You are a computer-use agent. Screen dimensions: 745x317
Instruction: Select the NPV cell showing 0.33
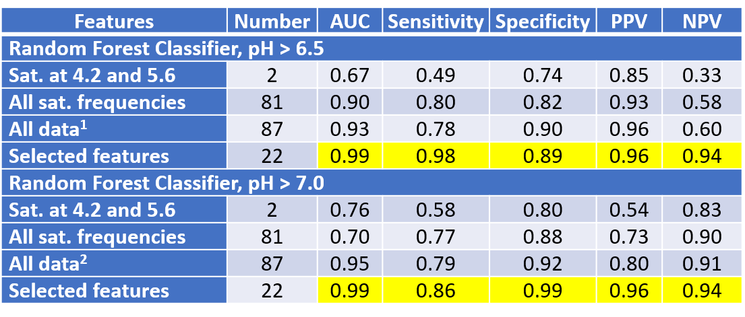702,75
